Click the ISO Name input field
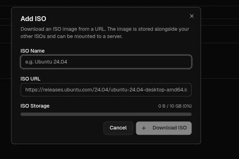The width and height of the screenshot is (239, 159). point(106,62)
